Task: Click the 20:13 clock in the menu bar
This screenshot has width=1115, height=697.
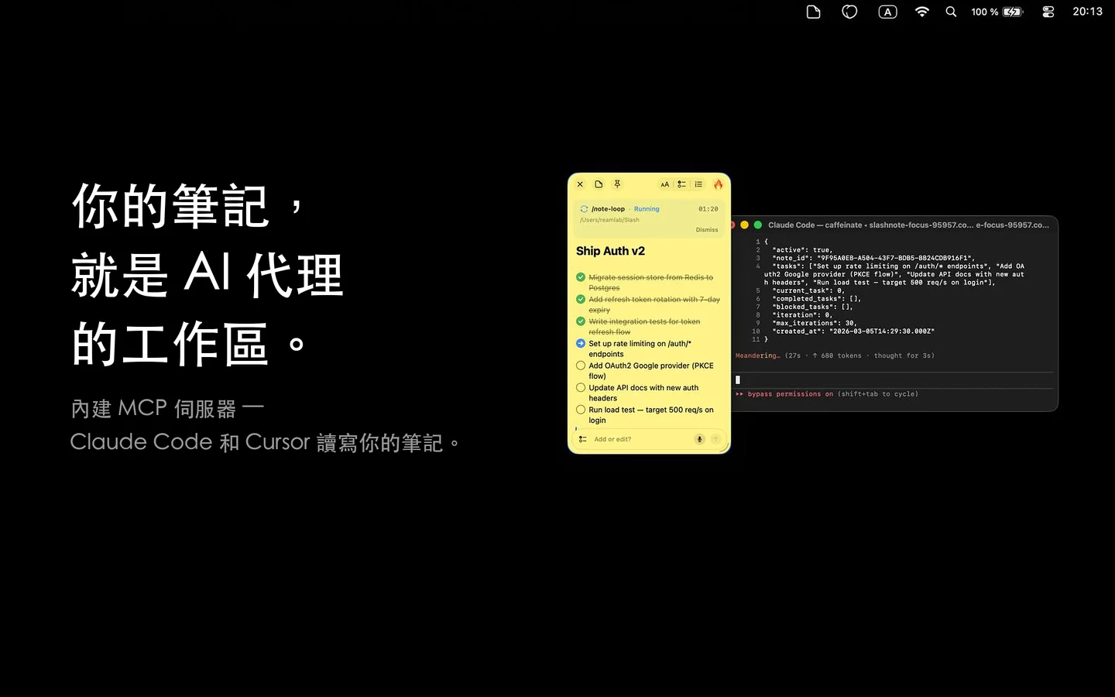Action: [x=1087, y=12]
